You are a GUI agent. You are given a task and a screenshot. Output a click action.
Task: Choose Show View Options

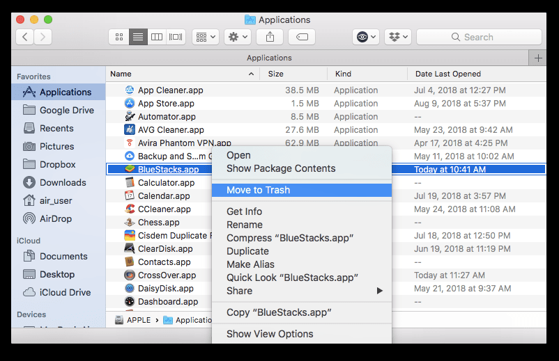302,334
